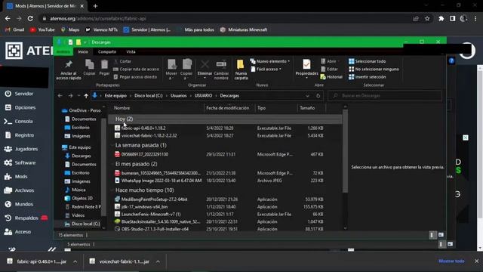Click Explorer's back navigation arrow
This screenshot has width=483, height=272.
(x=60, y=96)
